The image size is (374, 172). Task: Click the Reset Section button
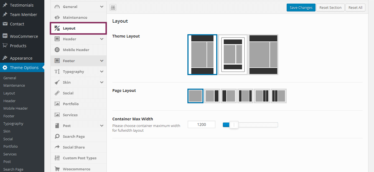pos(330,8)
